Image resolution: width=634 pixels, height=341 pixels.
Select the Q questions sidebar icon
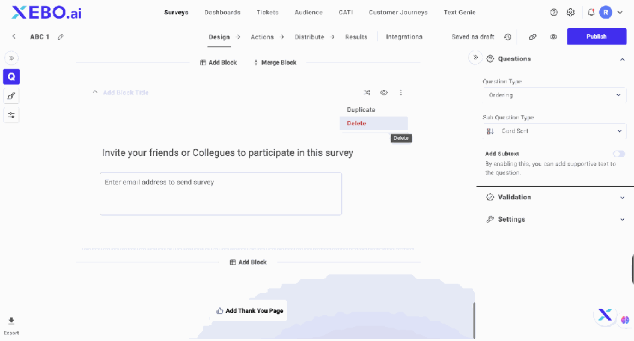(x=11, y=77)
